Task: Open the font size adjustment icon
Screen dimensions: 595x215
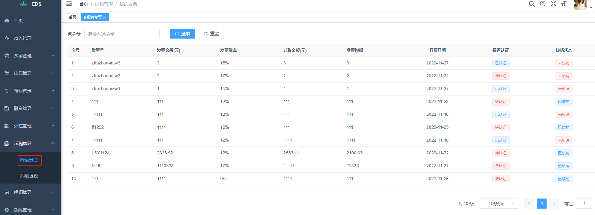Action: [x=564, y=4]
